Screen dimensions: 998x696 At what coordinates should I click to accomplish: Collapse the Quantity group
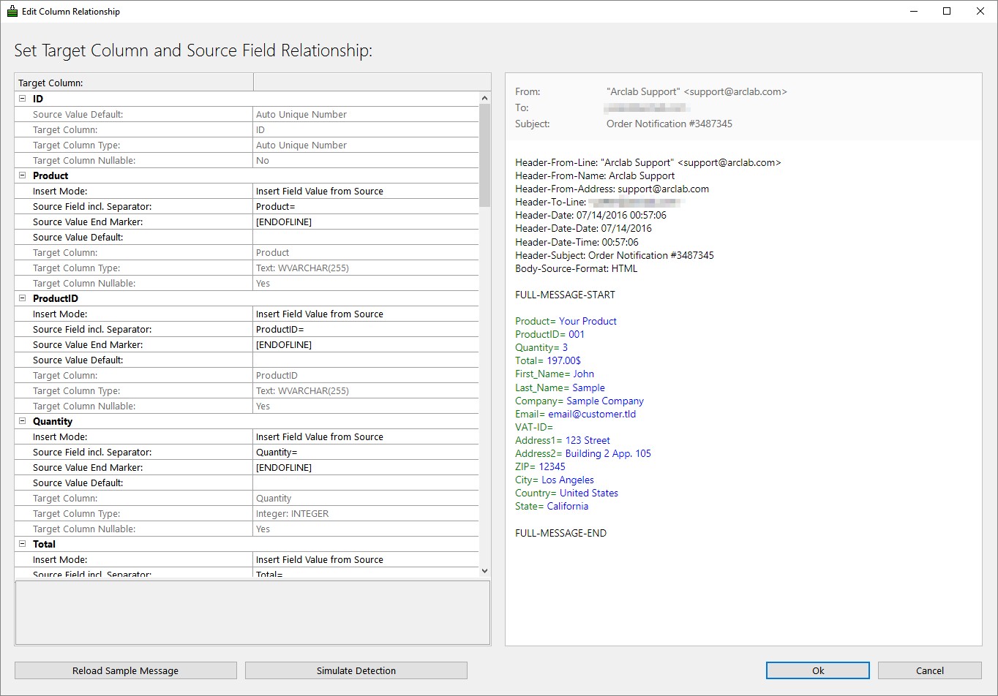[x=22, y=421]
